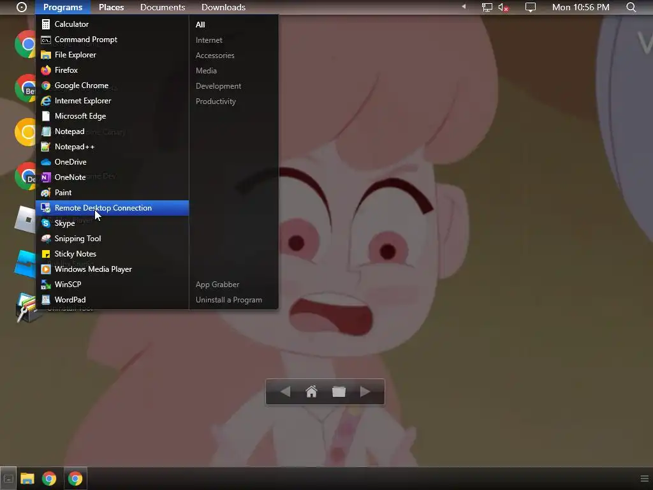The width and height of the screenshot is (653, 490).
Task: Launch Firefox from the Programs menu
Action: [x=112, y=70]
